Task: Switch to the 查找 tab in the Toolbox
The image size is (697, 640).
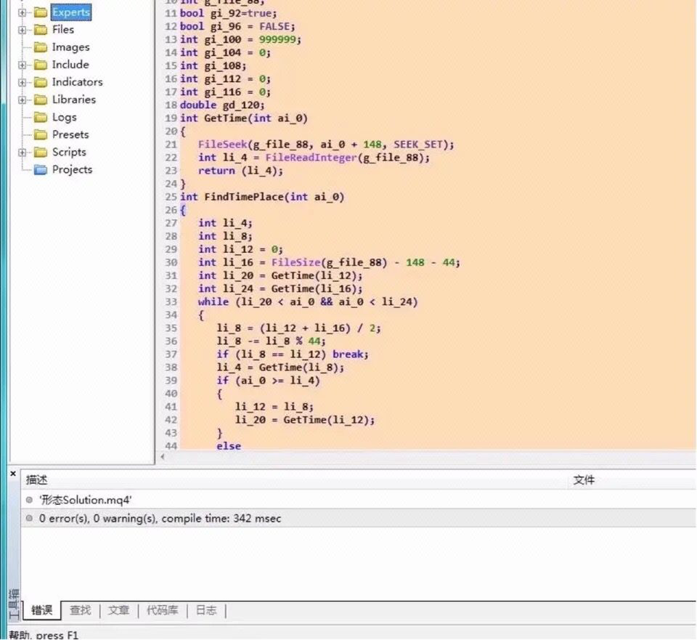Action: tap(80, 610)
